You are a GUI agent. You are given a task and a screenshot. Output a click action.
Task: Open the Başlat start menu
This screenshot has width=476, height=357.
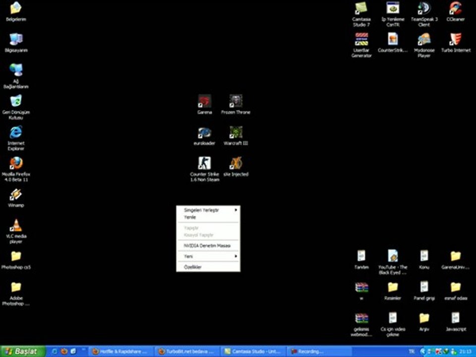pos(23,352)
